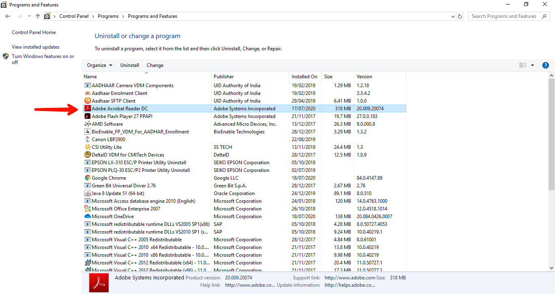The image size is (555, 294).
Task: Click Advanced Micro Devices, Inc. publisher cell
Action: [245, 124]
